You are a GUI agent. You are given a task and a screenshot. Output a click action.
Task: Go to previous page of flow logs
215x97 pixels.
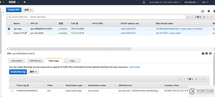point(184,79)
